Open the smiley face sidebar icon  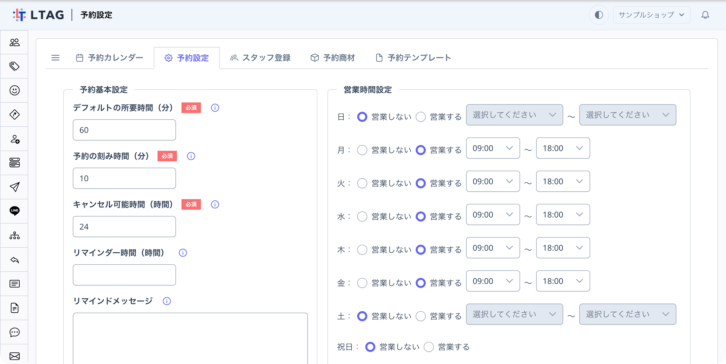[x=14, y=90]
